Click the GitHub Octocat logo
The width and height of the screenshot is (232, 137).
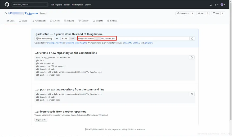tap(7, 4)
